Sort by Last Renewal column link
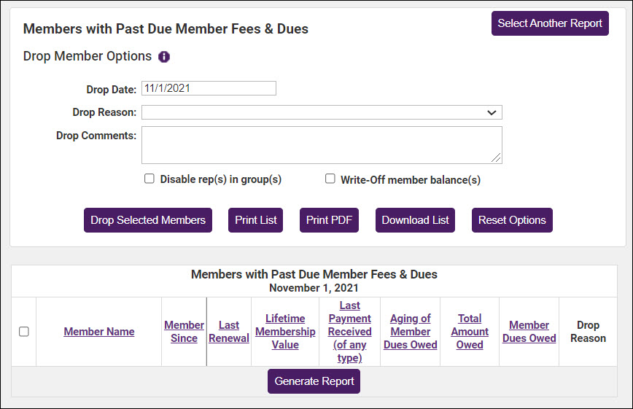The image size is (633, 409). 229,332
